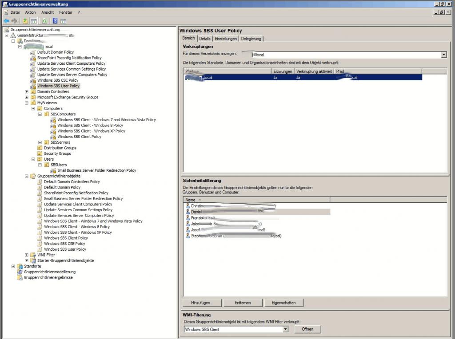Click the Microsoft Exchange Security Groups OU icon
Viewport: 455px width, 339px height.
33,97
